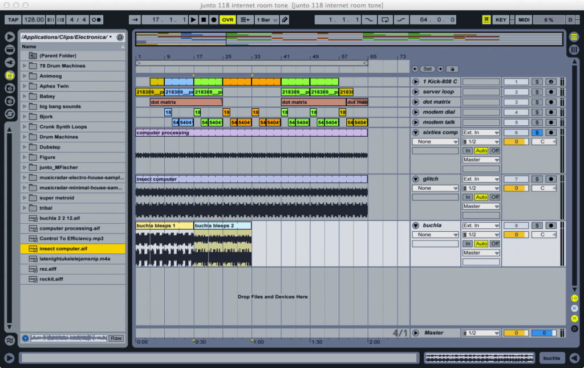Adjust the Master track volume slider
The image size is (584, 368).
[516, 333]
